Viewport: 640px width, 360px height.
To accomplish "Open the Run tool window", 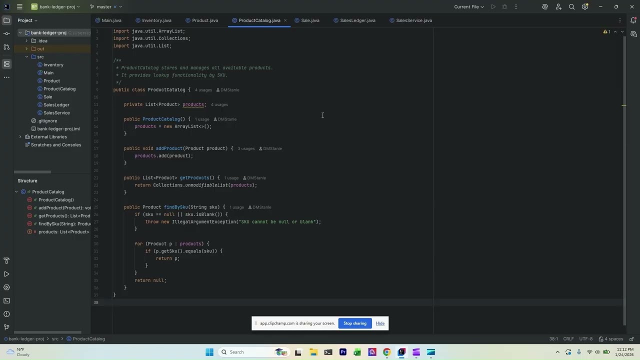I will (x=6, y=274).
